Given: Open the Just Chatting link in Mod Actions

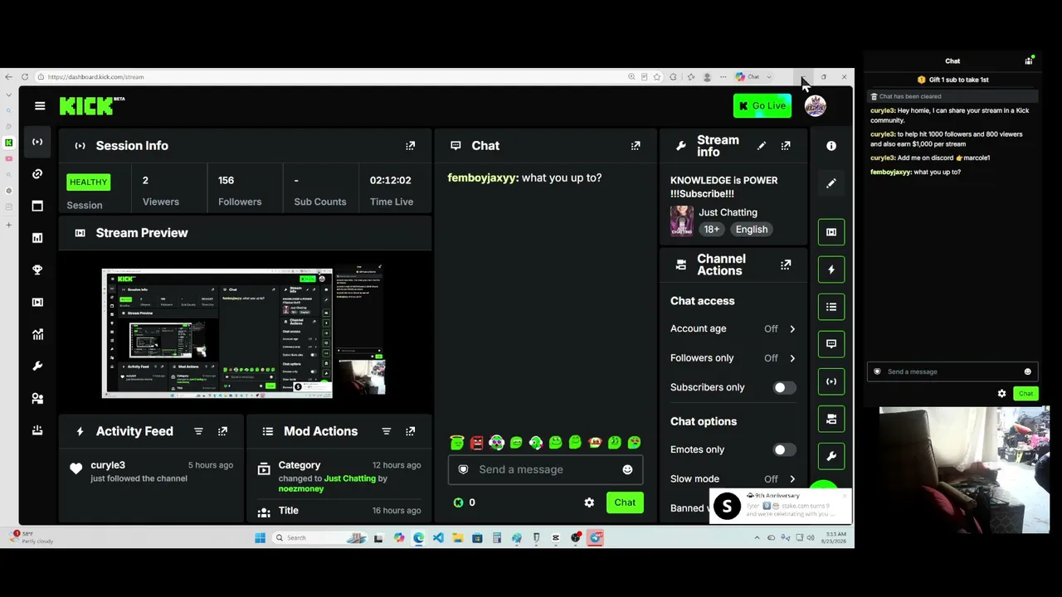Looking at the screenshot, I should click(349, 478).
